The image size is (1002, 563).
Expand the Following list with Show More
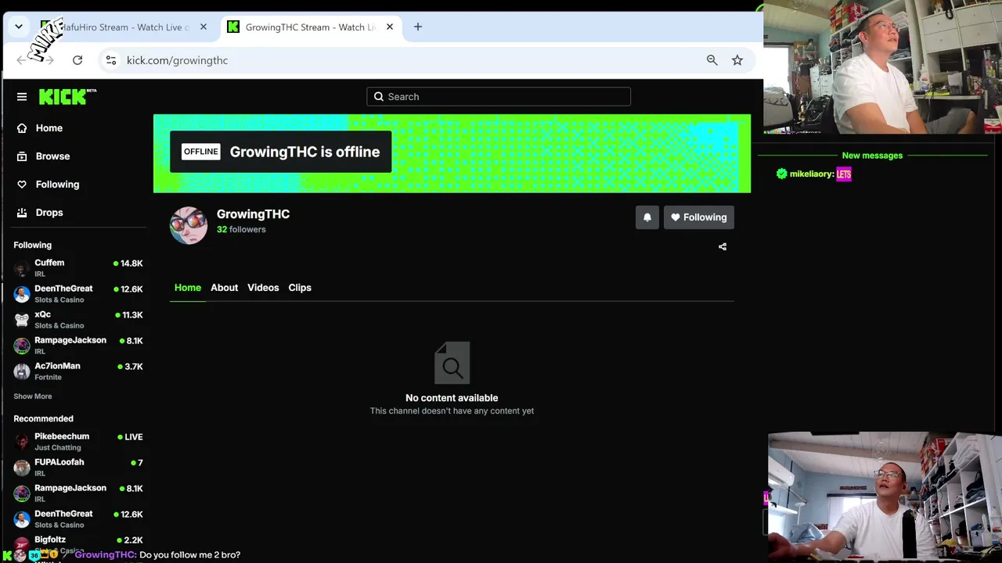coord(33,396)
